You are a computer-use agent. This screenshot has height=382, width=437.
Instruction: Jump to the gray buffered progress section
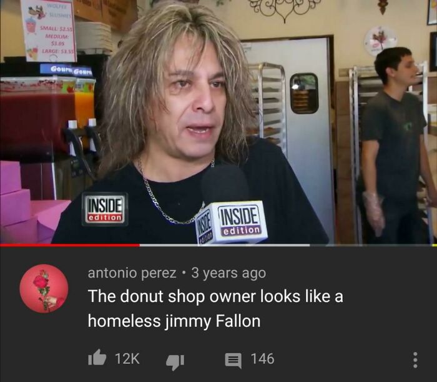[x=225, y=245]
